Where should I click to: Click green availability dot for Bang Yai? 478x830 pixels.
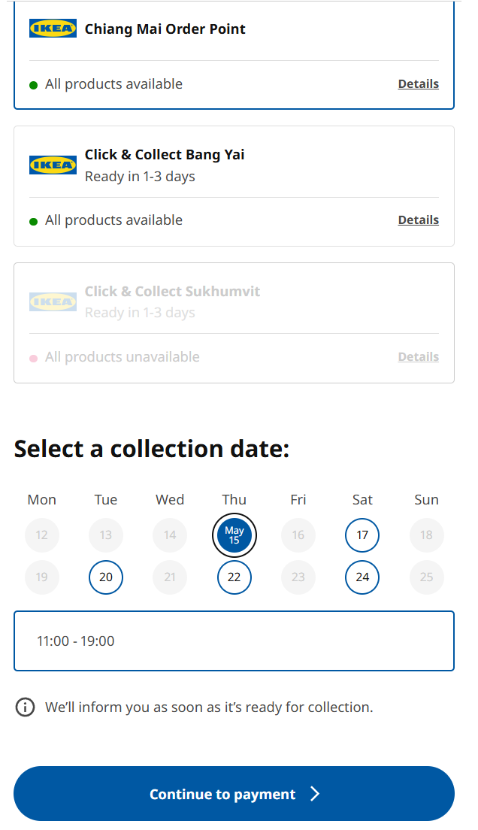click(x=33, y=222)
